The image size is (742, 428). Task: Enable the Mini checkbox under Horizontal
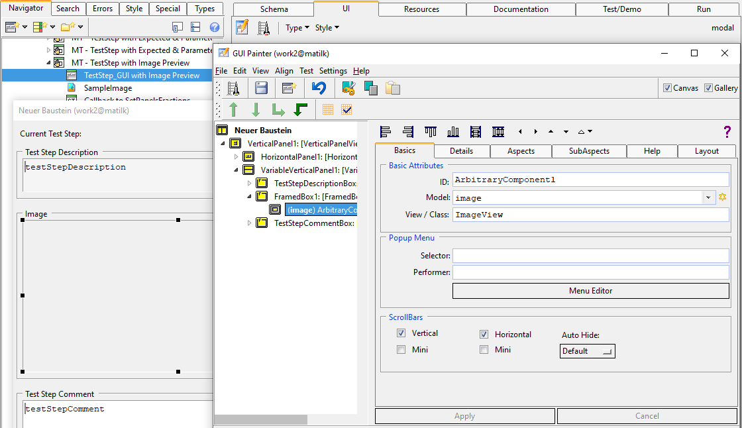pos(484,350)
